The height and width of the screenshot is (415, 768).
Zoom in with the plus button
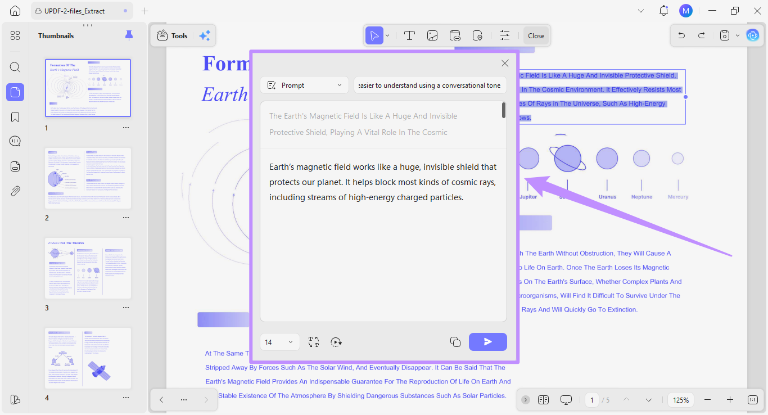pyautogui.click(x=730, y=400)
